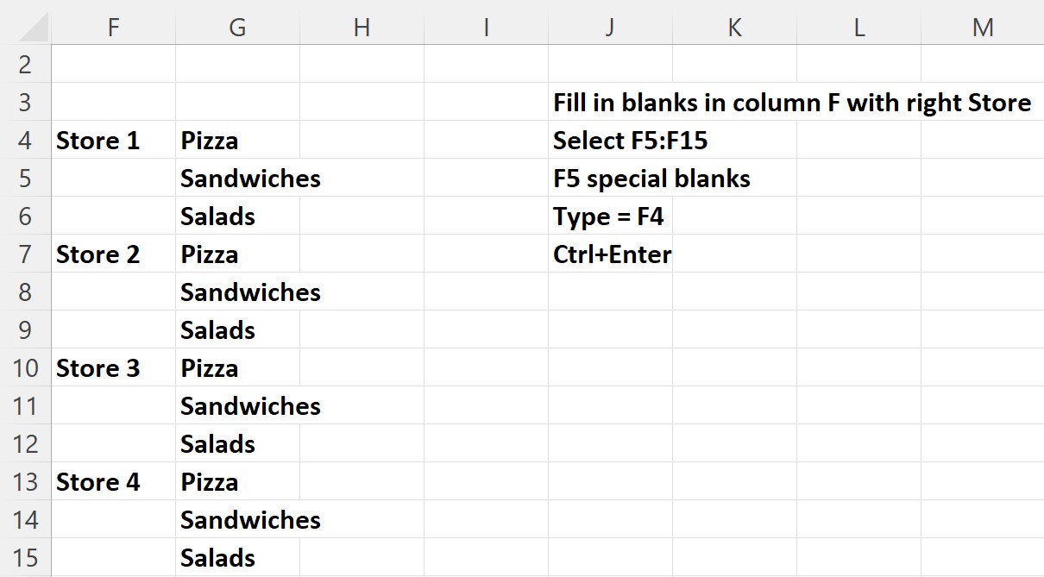
Task: Click the row 10 header
Action: point(25,368)
